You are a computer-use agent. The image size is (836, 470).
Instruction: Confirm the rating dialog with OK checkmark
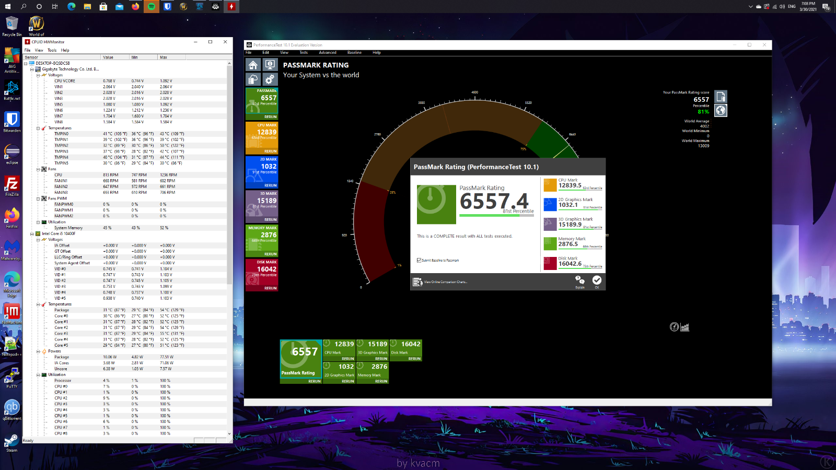click(x=597, y=281)
